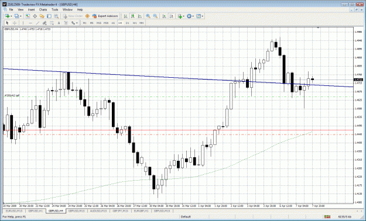Open the File menu
This screenshot has height=221, width=366.
(11, 9)
